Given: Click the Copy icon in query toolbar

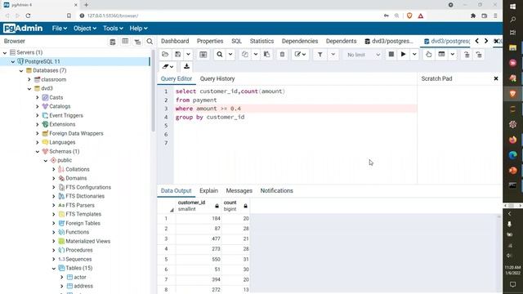Looking at the screenshot, I should pos(245,55).
